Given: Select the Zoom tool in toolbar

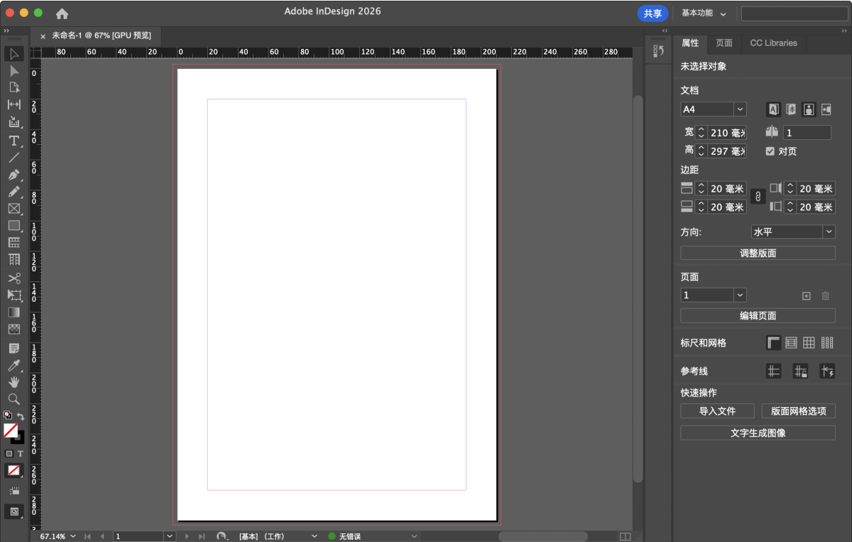Looking at the screenshot, I should coord(13,399).
